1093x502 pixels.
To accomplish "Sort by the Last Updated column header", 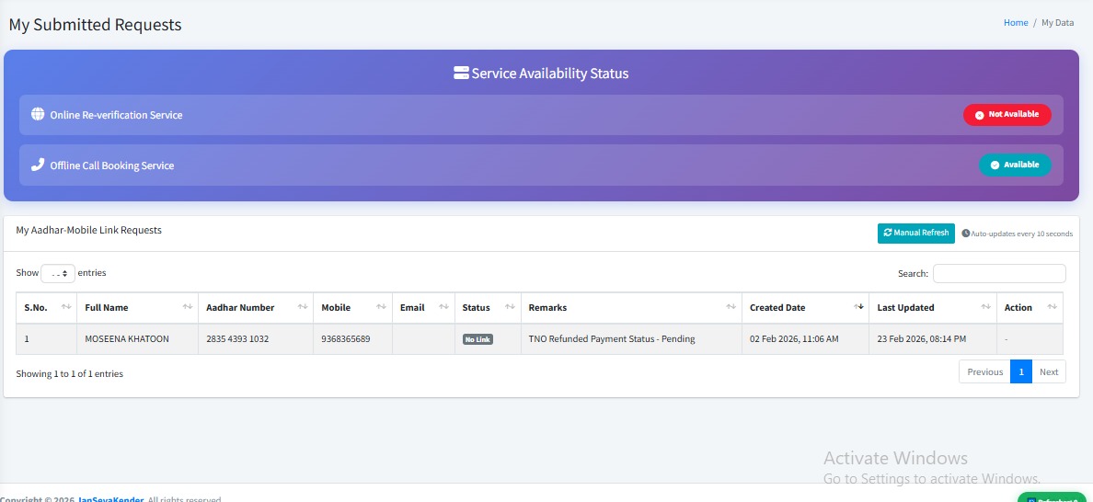I will pos(905,307).
